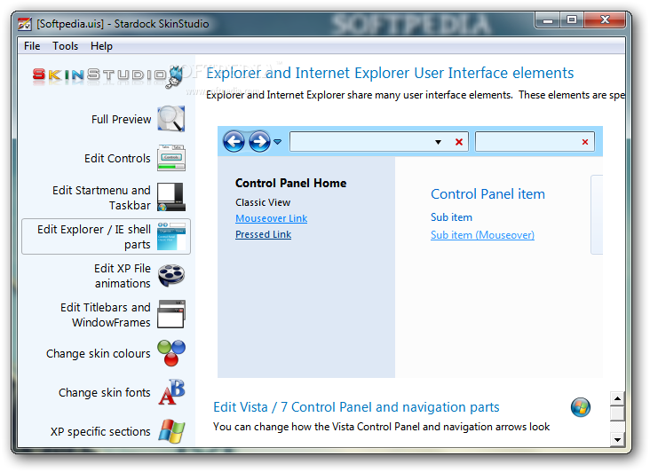This screenshot has width=650, height=472.
Task: Click the forward arrow in preview
Action: 259,142
